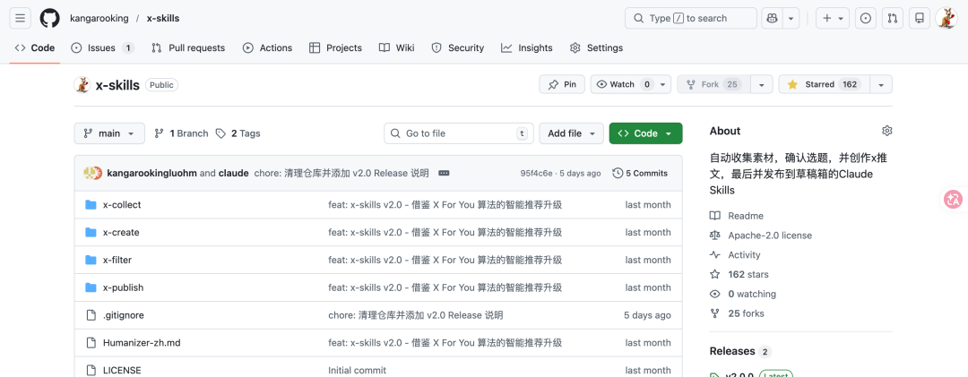The height and width of the screenshot is (377, 968).
Task: Expand Copilot dropdown arrow
Action: pos(791,19)
